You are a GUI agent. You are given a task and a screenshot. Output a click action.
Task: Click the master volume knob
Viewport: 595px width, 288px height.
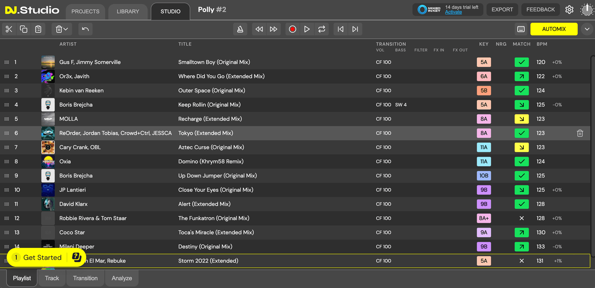587,10
